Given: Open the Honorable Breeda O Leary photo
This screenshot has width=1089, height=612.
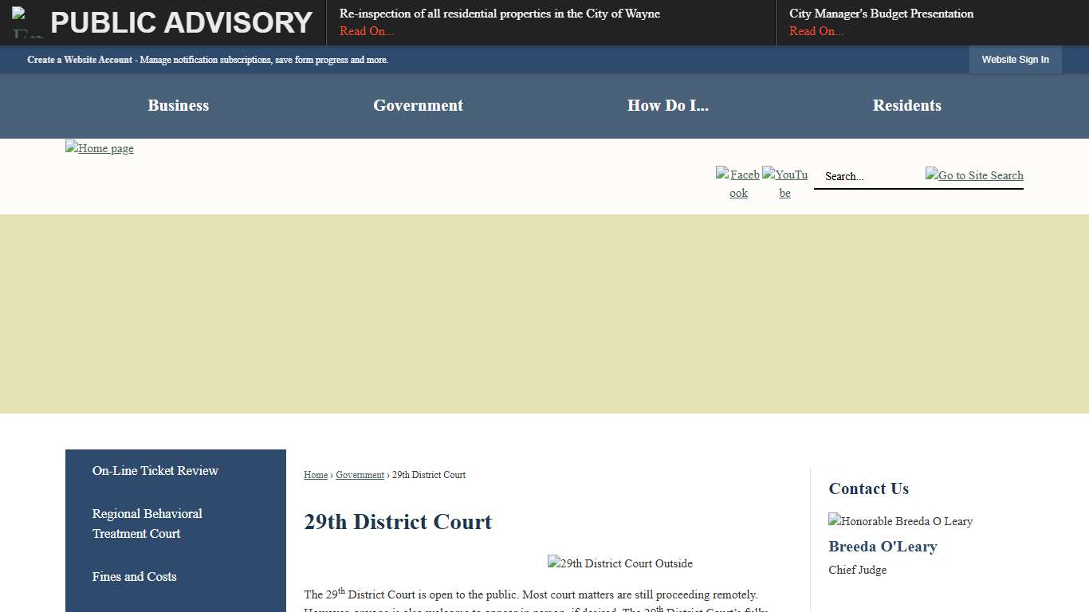Looking at the screenshot, I should [900, 521].
